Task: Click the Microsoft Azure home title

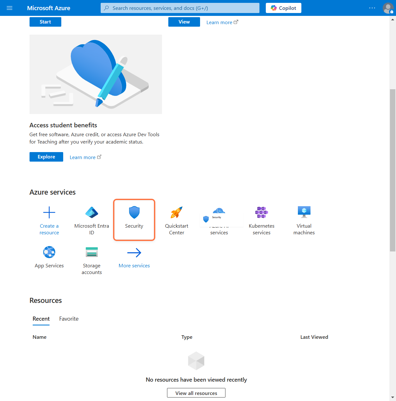Action: [x=49, y=8]
